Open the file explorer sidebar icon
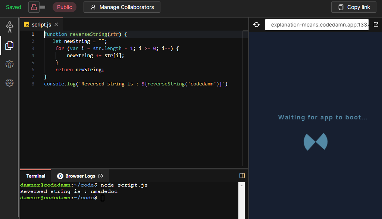382x219 pixels. (9, 46)
